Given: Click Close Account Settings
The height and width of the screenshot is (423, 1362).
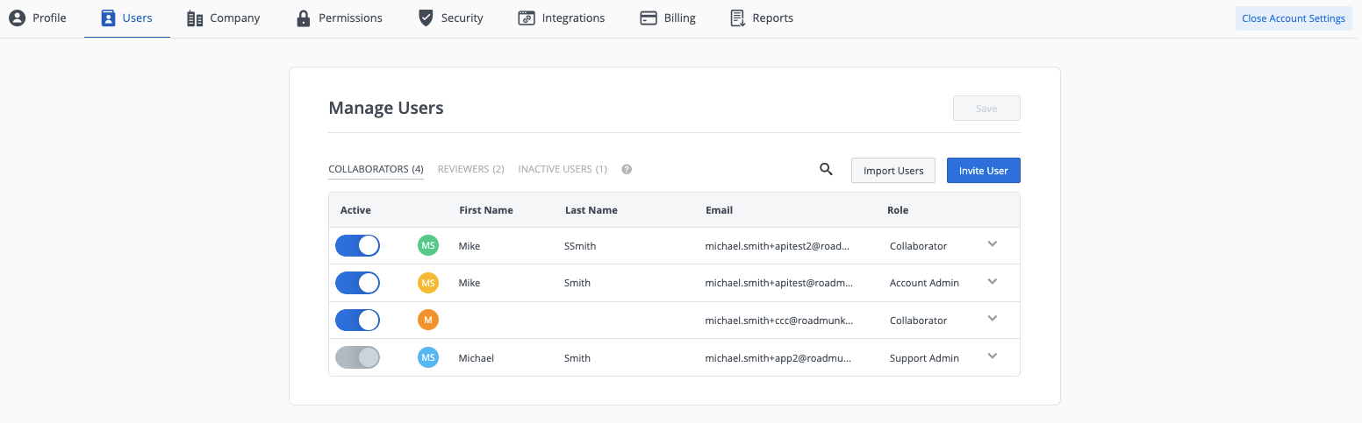Looking at the screenshot, I should (1293, 18).
